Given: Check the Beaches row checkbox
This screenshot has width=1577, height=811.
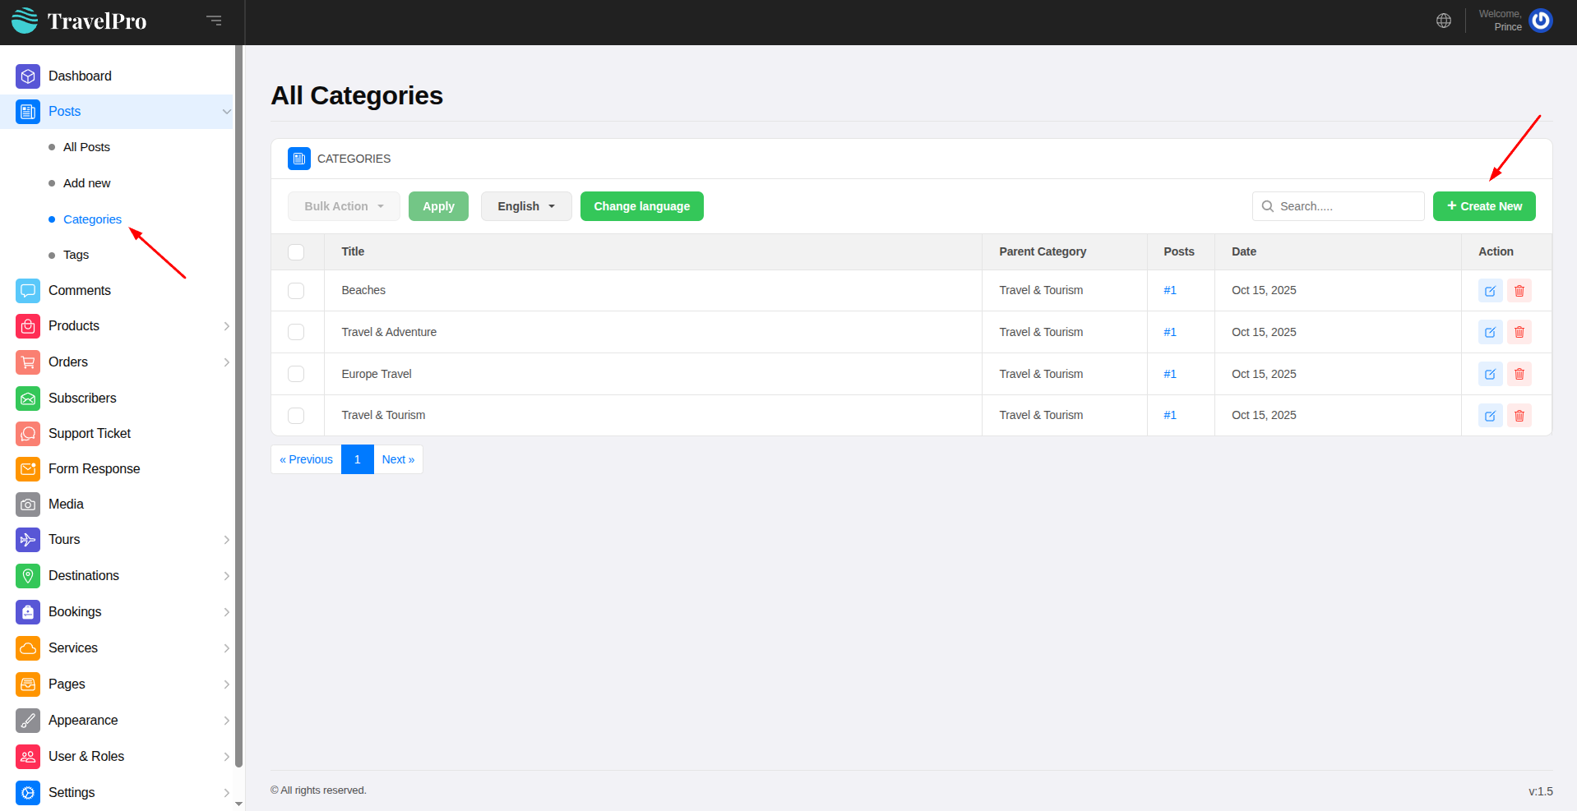Looking at the screenshot, I should click(x=296, y=291).
